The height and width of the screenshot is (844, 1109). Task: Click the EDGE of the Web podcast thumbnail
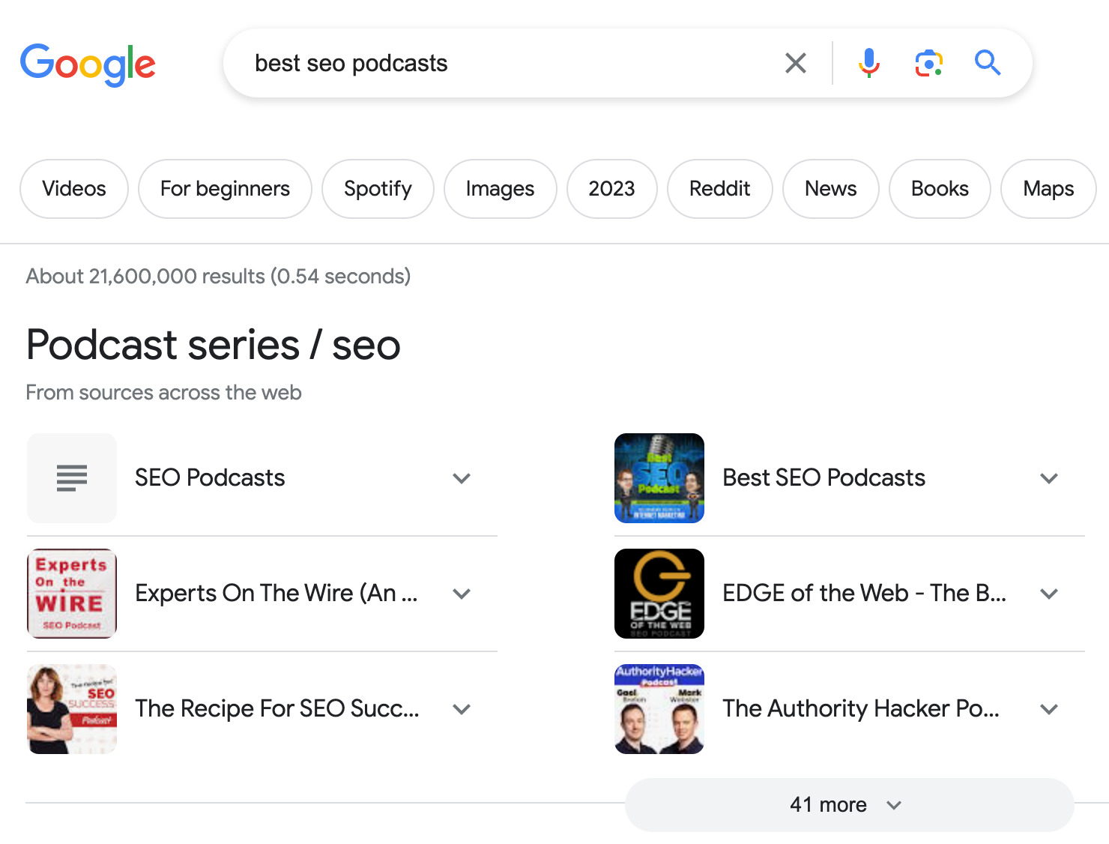coord(659,593)
